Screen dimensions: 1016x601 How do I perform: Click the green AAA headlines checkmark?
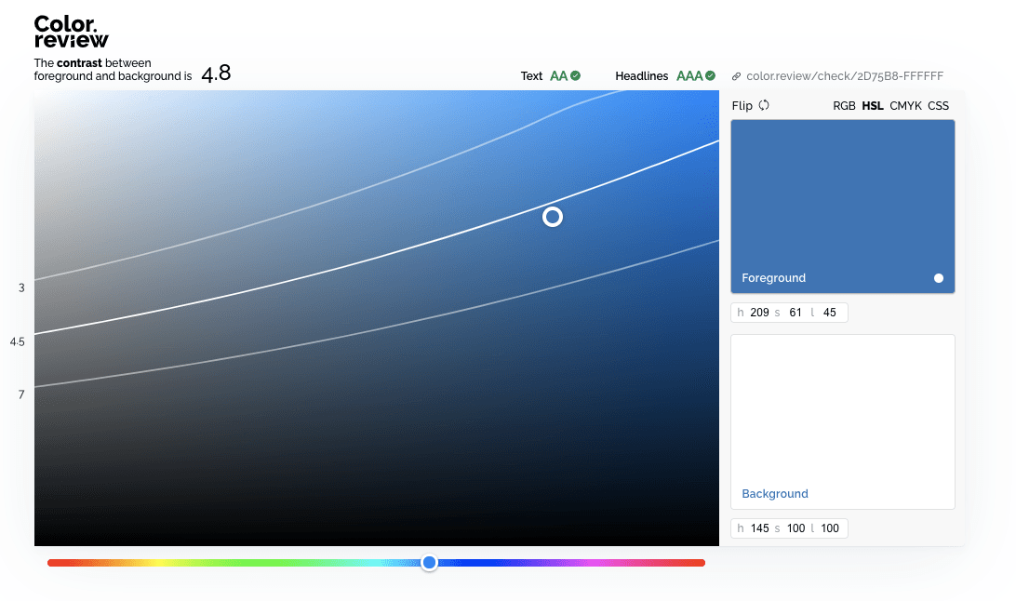(710, 76)
